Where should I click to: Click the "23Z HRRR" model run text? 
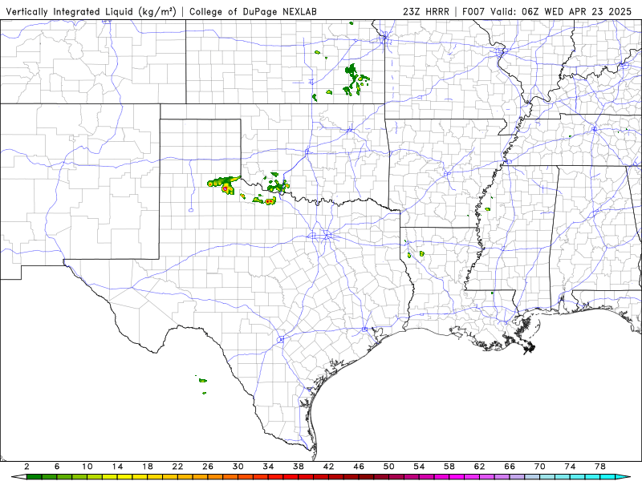[426, 11]
